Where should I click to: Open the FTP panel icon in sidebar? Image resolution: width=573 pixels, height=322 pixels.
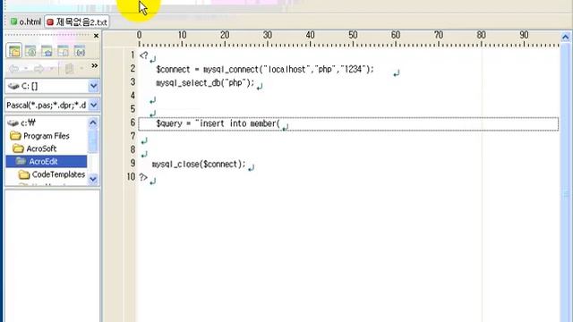click(30, 51)
